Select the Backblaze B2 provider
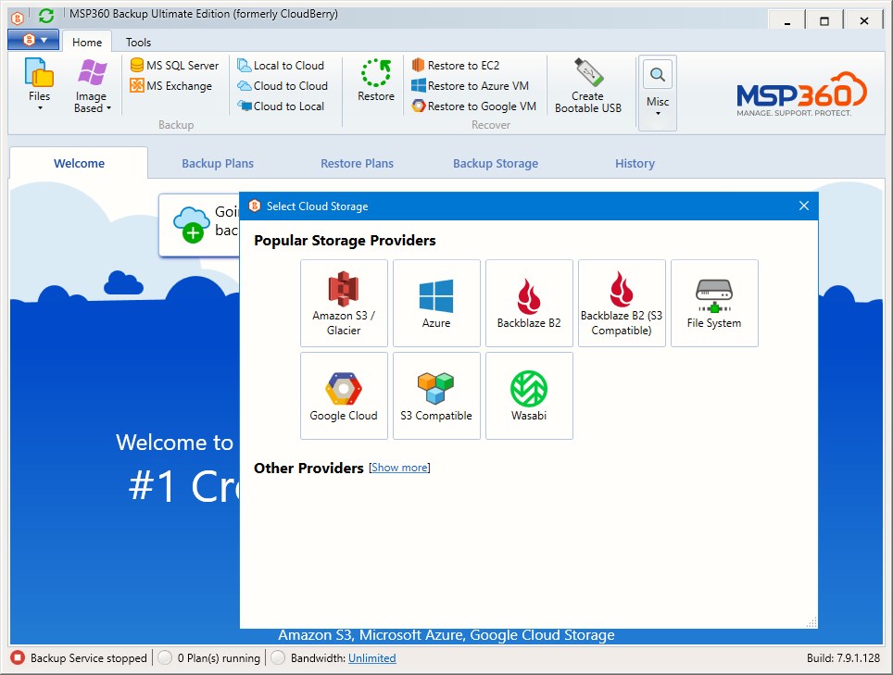 click(x=529, y=303)
